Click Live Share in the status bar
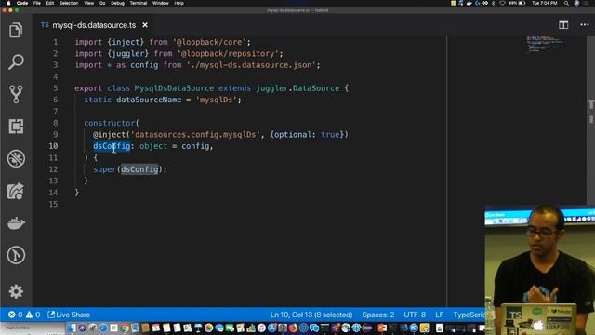This screenshot has height=335, width=595. point(69,315)
